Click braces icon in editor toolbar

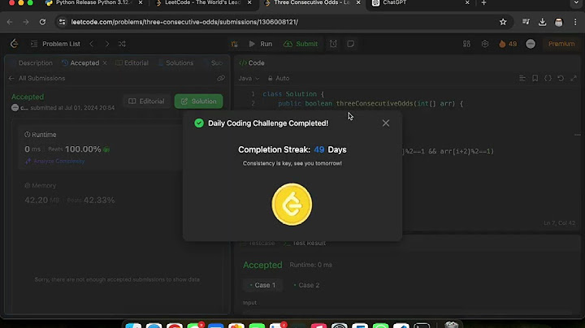(548, 78)
